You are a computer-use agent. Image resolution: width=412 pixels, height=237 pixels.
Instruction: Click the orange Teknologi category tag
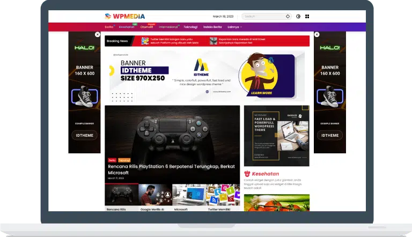click(x=124, y=160)
